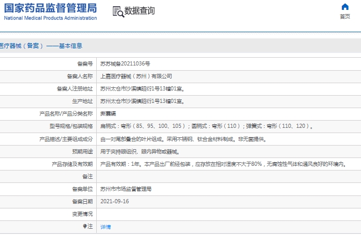Click the address value in 生产地址 row
Image resolution: width=361 pixels, height=236 pixels.
tap(143, 101)
